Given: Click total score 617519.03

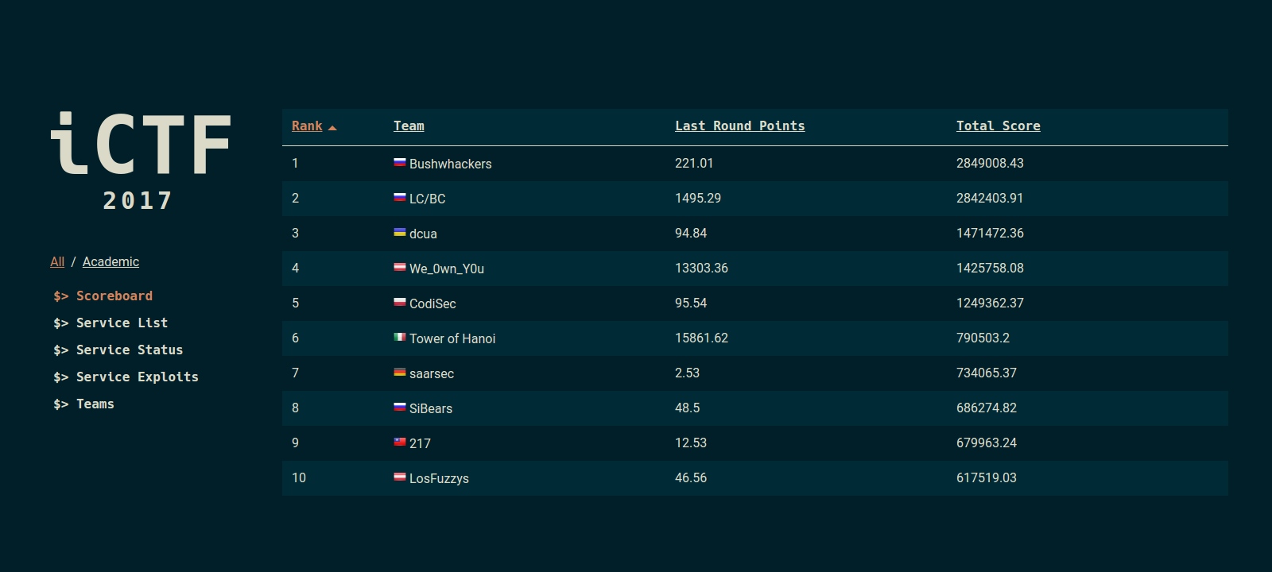Looking at the screenshot, I should pos(987,477).
